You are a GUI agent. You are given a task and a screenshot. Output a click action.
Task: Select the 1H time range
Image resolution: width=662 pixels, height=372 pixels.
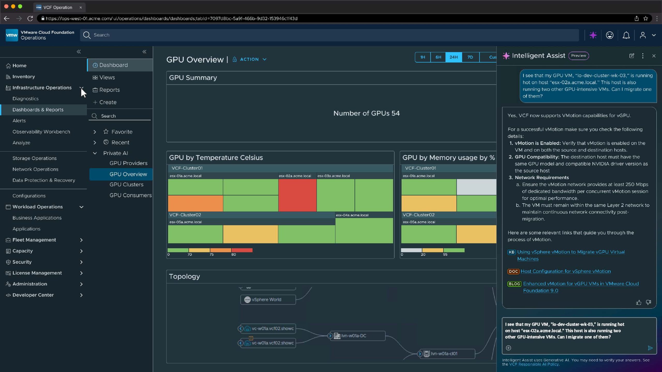[x=423, y=57]
